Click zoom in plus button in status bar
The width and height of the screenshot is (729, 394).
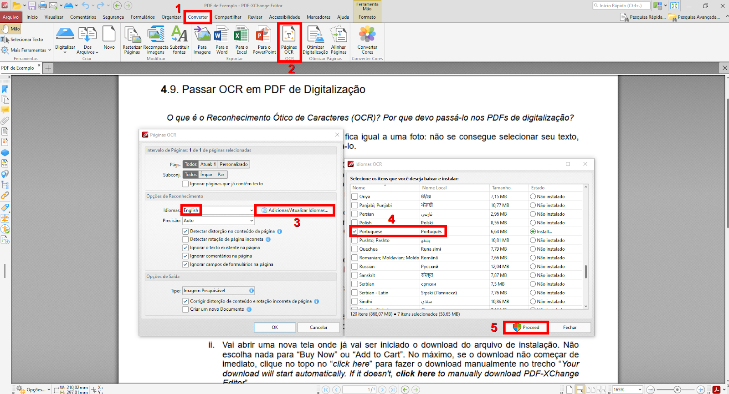[x=701, y=389]
